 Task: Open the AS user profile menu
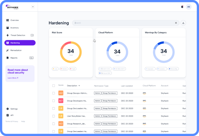pyautogui.click(x=189, y=7)
